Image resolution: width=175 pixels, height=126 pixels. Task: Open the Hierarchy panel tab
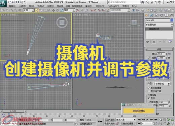[156, 15]
